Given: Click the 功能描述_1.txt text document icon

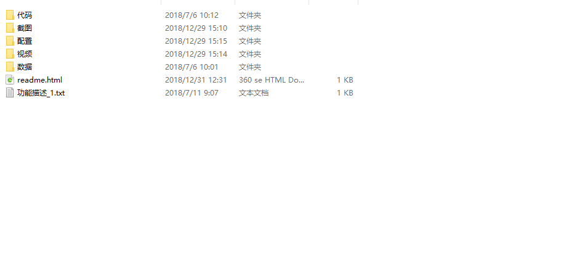Looking at the screenshot, I should [10, 92].
